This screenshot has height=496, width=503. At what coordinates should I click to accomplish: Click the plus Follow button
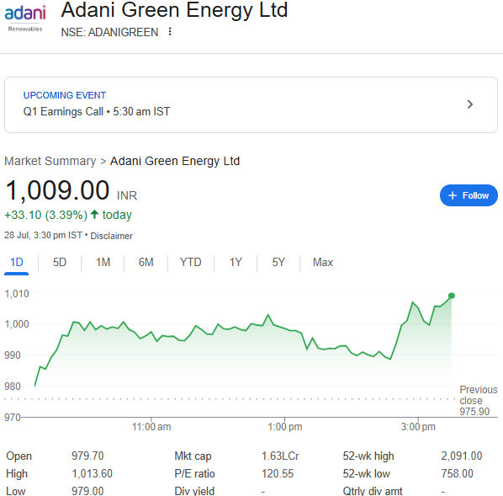(x=469, y=195)
